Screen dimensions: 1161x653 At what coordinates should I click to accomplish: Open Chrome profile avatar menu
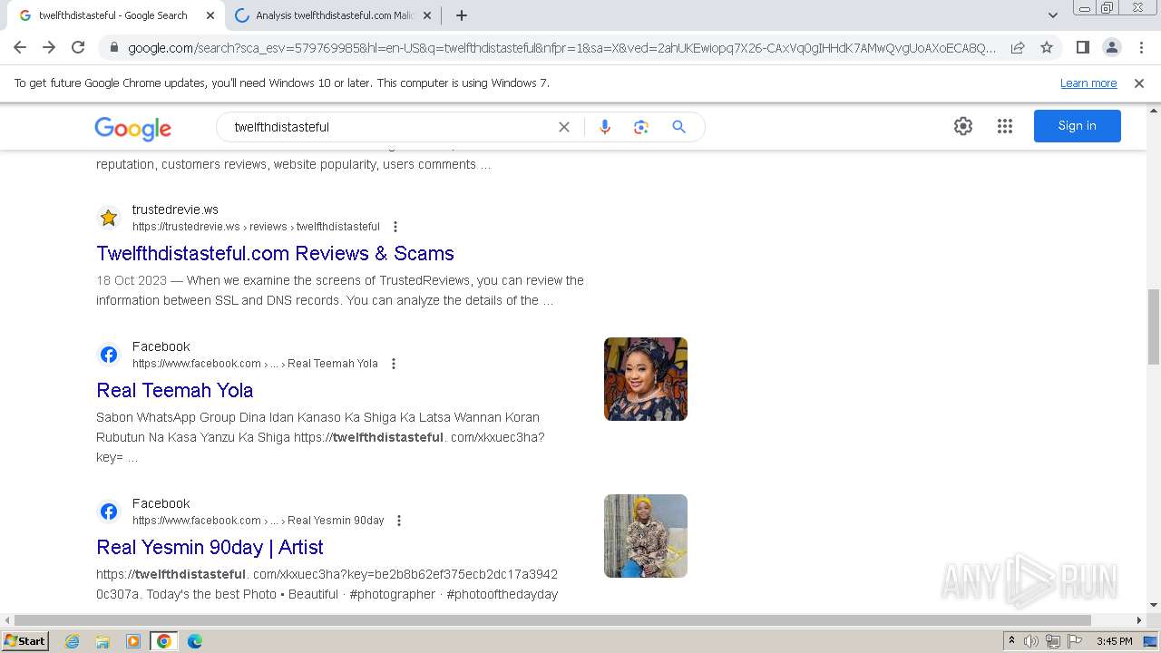(x=1111, y=47)
